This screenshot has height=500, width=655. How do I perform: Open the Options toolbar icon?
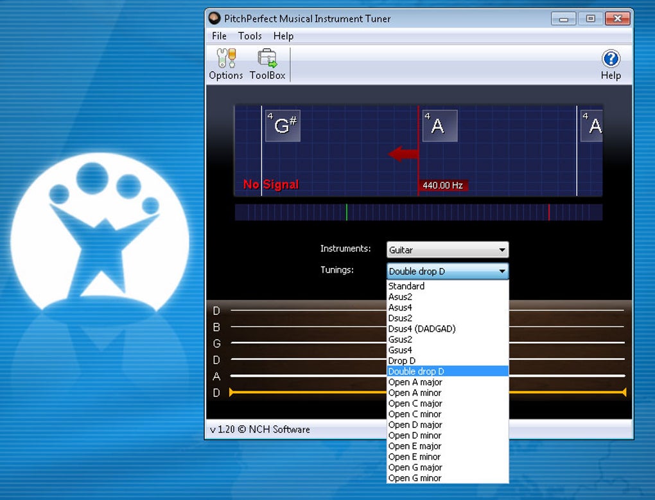[226, 64]
